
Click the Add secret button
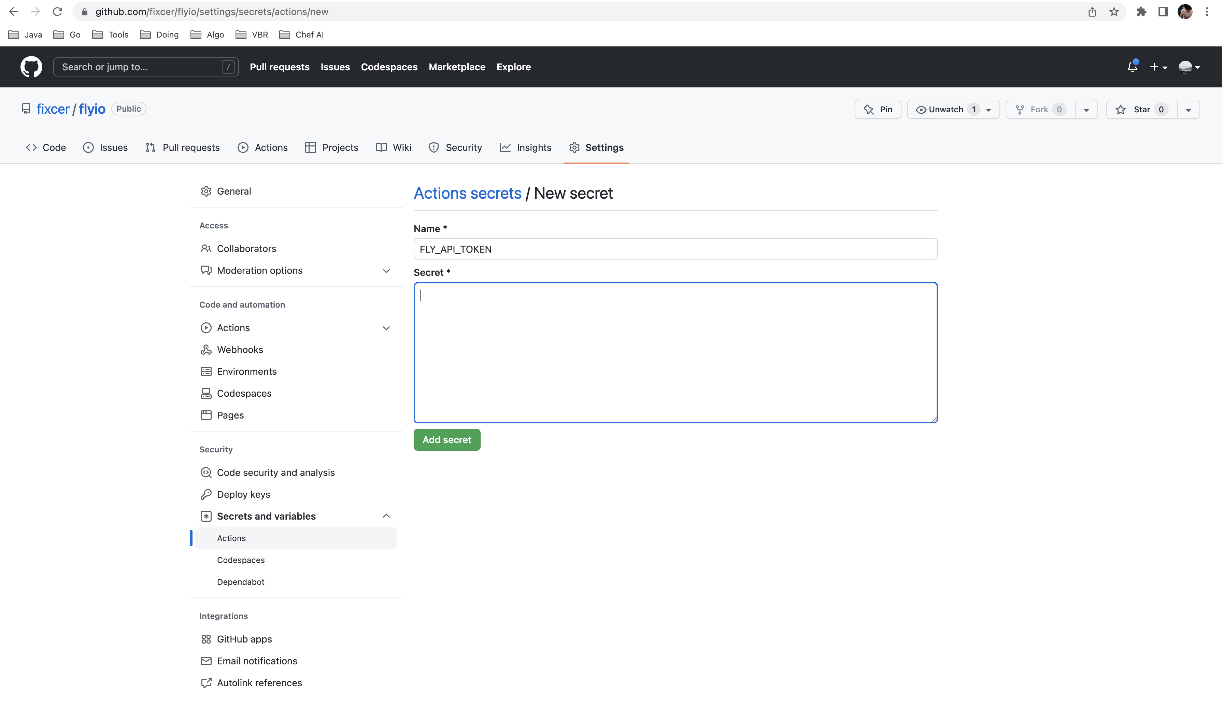446,439
